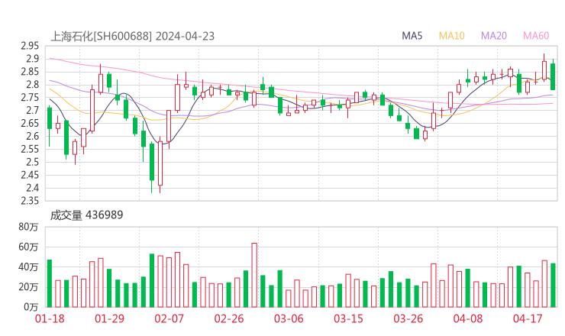Click the MA10 legend label
565x336 pixels.
[451, 36]
